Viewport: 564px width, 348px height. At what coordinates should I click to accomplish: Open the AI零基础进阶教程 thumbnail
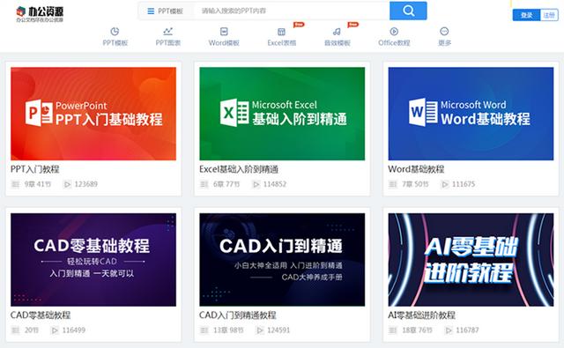coord(471,260)
